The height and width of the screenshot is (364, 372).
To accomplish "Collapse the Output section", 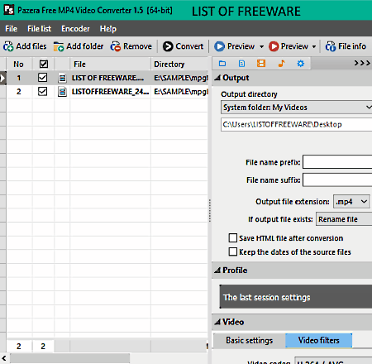I will click(x=217, y=78).
